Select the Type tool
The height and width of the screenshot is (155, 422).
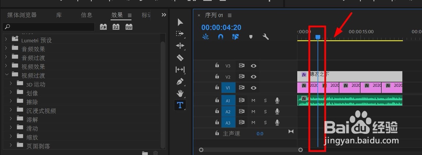point(180,105)
